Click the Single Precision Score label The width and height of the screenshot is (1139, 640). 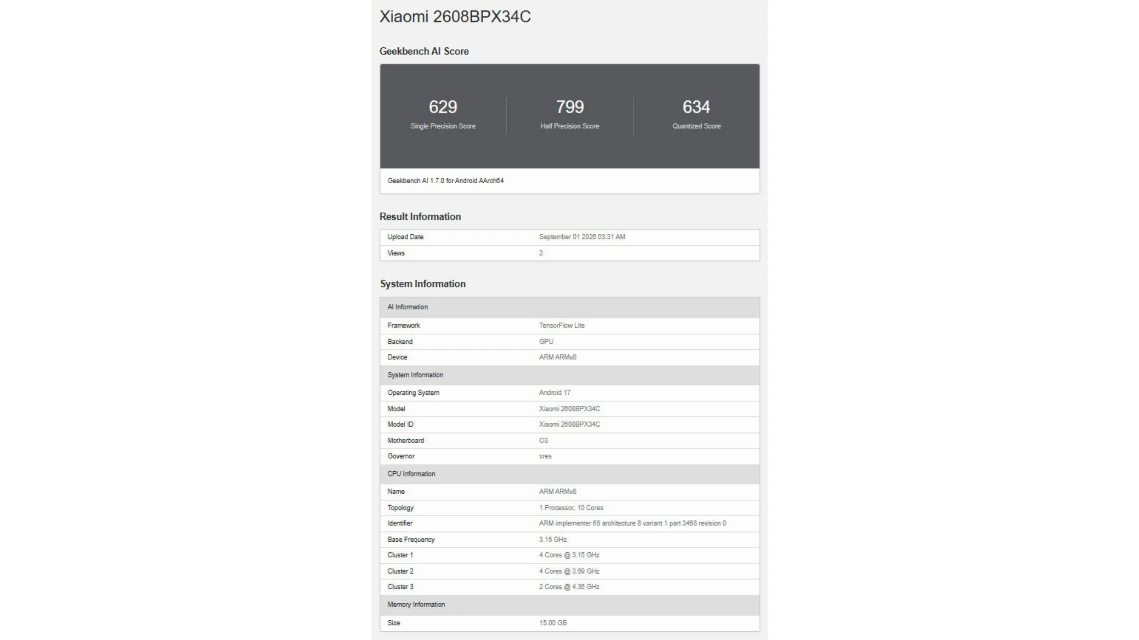pos(443,126)
